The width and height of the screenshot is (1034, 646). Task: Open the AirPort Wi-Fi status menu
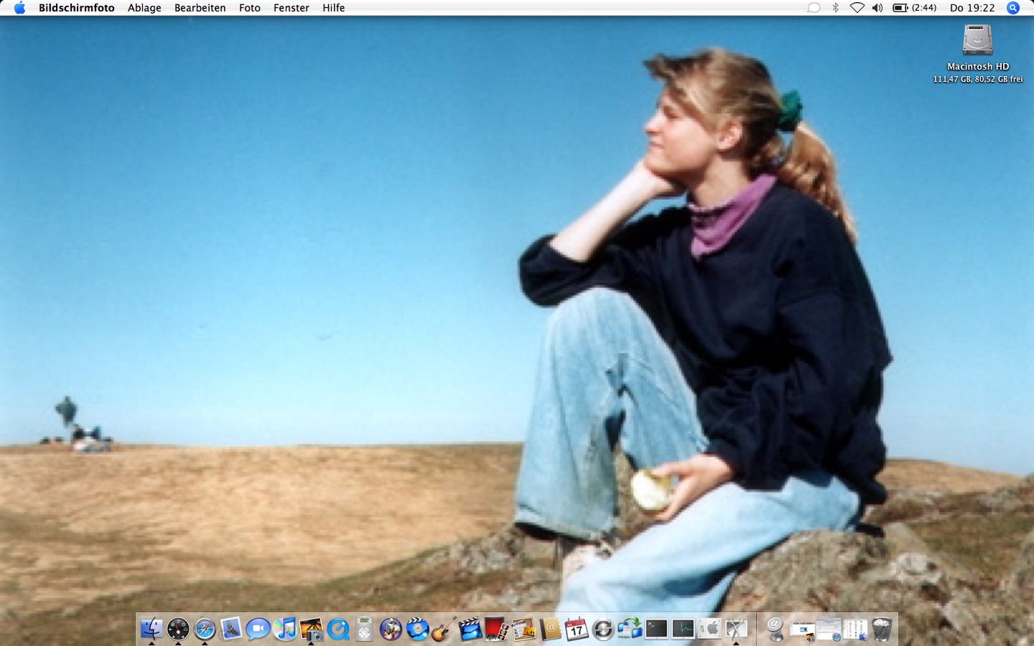click(x=857, y=8)
